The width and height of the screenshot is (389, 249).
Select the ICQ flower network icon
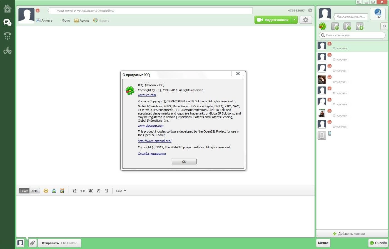(x=323, y=26)
